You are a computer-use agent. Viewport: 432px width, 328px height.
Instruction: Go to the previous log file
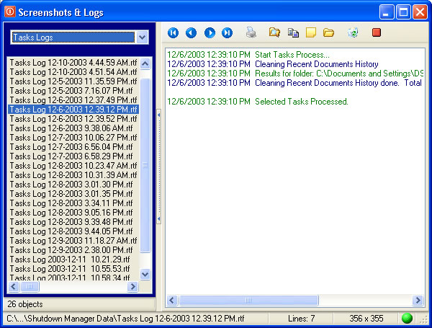[191, 32]
